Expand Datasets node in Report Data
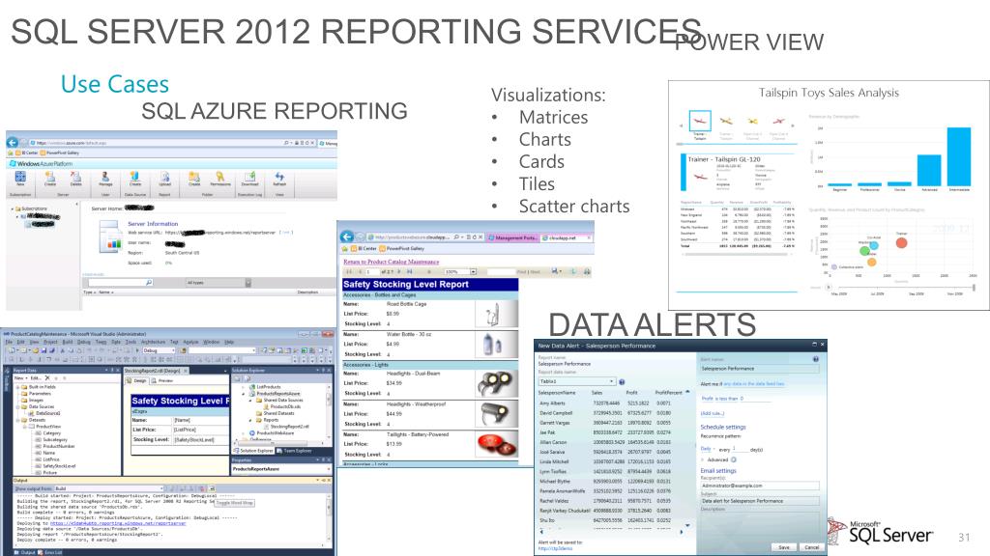Image resolution: width=990 pixels, height=556 pixels. coord(17,420)
